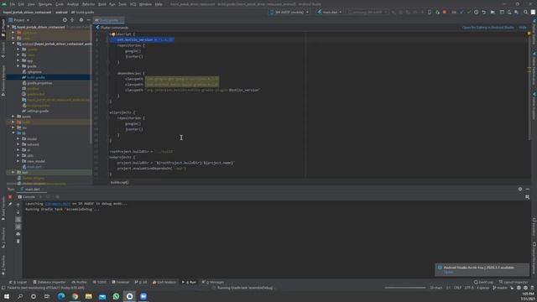Expand the network folder in project tree

tap(18, 144)
